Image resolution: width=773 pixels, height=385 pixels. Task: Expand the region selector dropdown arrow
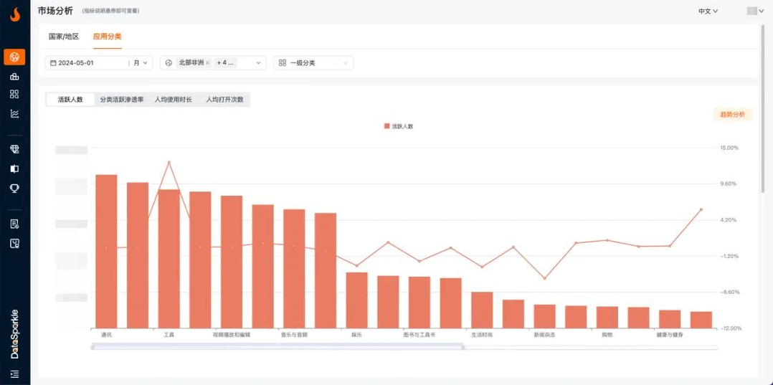258,63
